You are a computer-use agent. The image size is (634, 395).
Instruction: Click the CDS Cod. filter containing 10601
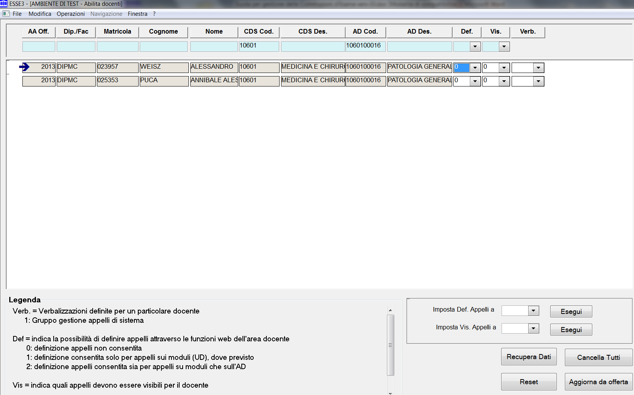[x=259, y=46]
